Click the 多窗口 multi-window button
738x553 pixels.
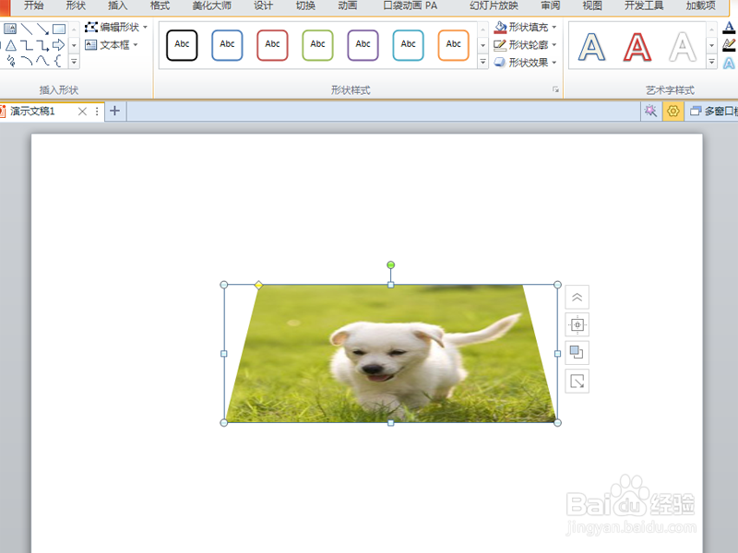pos(713,112)
